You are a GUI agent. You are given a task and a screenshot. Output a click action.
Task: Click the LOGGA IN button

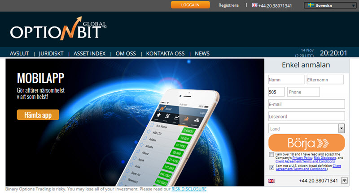pos(190,5)
